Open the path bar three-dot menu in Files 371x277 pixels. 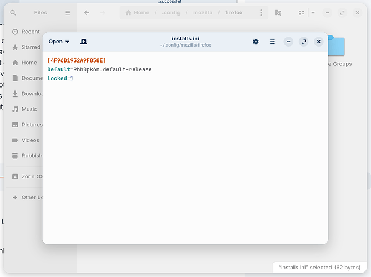pos(261,13)
